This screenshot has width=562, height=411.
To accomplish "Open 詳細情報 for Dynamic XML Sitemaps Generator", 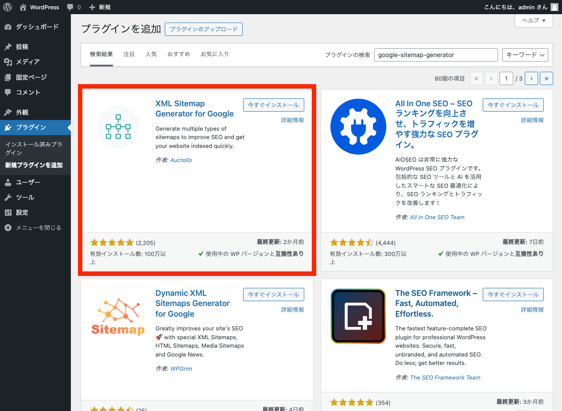I will pos(293,310).
